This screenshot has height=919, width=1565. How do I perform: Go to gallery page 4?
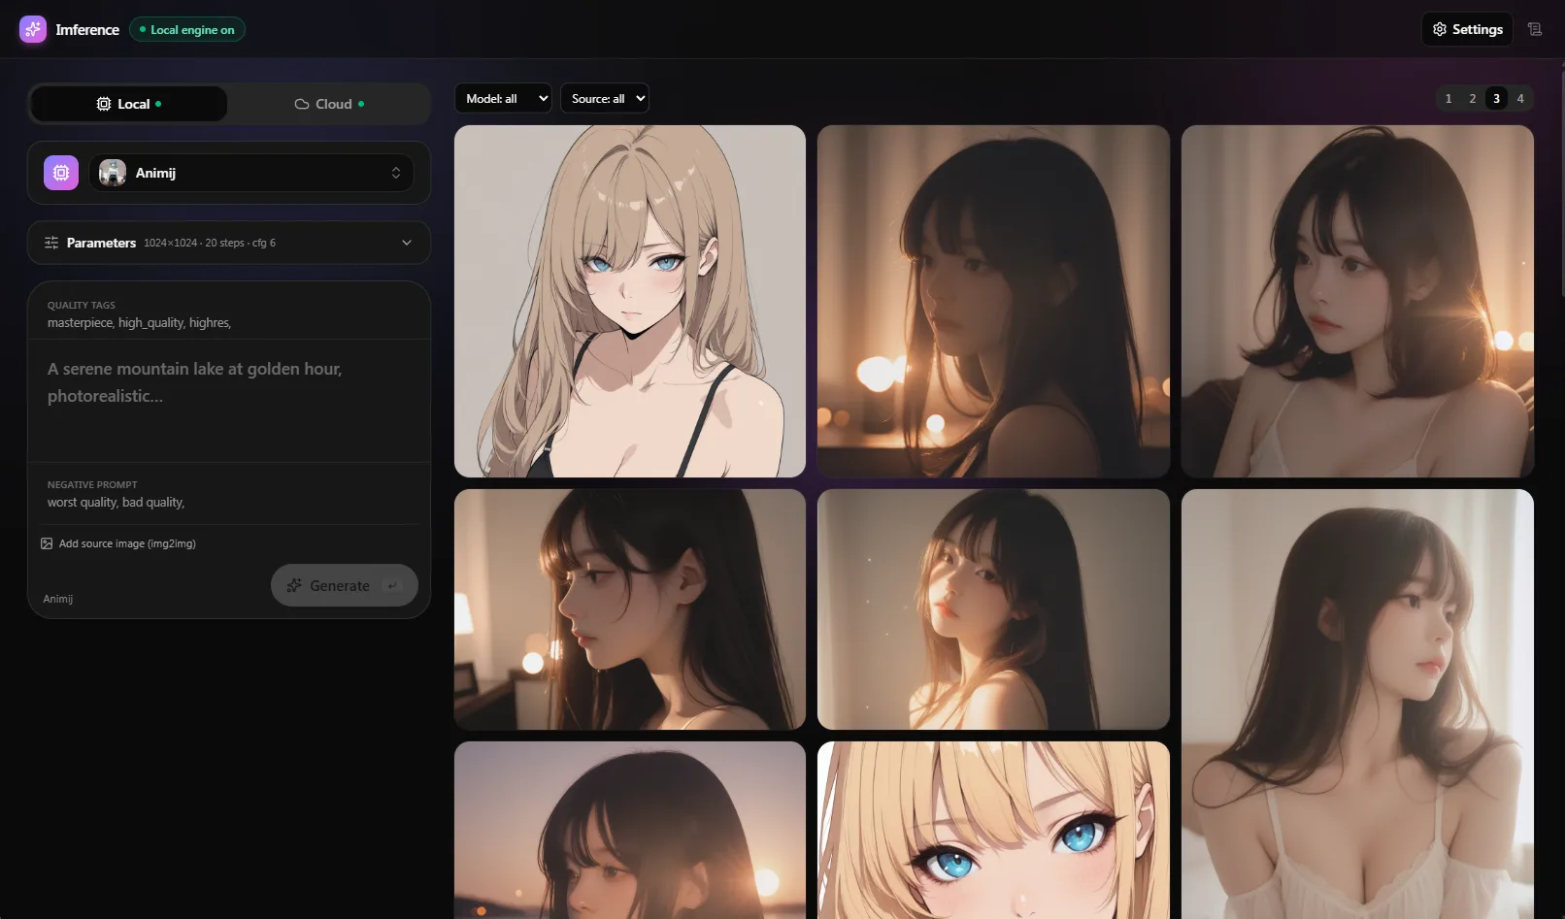click(x=1520, y=98)
